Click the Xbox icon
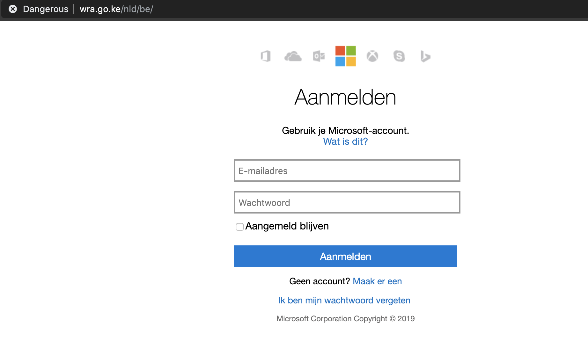The width and height of the screenshot is (588, 341). coord(372,56)
